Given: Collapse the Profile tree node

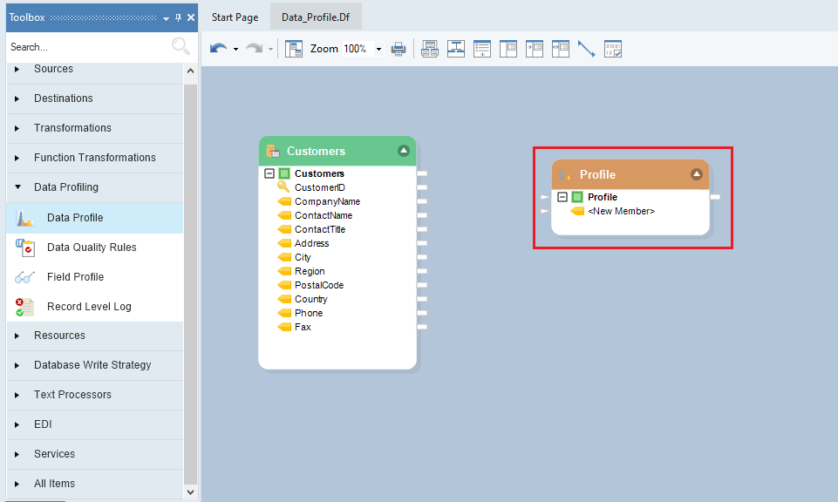Looking at the screenshot, I should 562,197.
